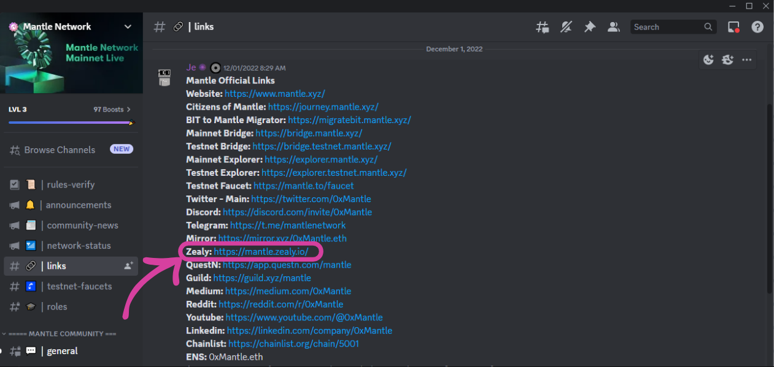The width and height of the screenshot is (774, 367).
Task: Open the Help question mark icon
Action: [757, 27]
